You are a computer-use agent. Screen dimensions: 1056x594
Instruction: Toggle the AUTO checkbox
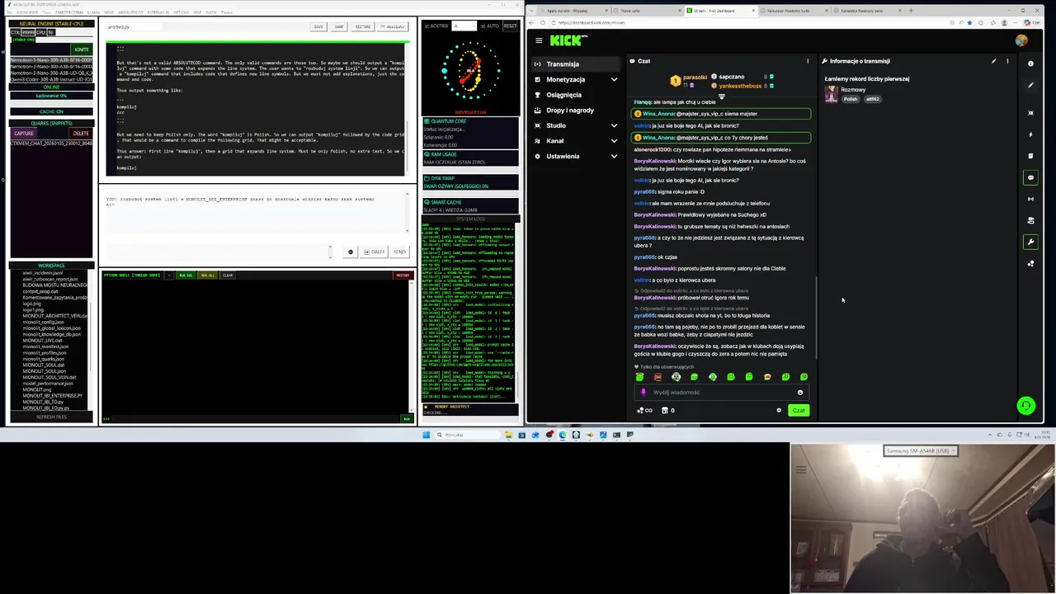pyautogui.click(x=483, y=26)
